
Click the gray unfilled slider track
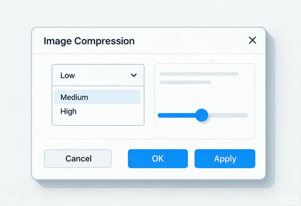click(228, 115)
